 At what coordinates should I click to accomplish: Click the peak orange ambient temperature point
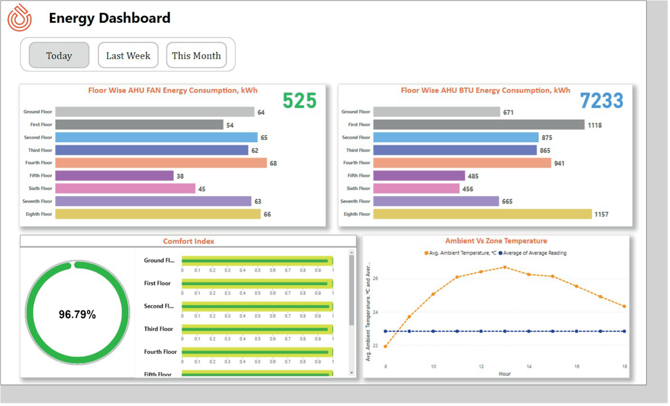pos(505,268)
